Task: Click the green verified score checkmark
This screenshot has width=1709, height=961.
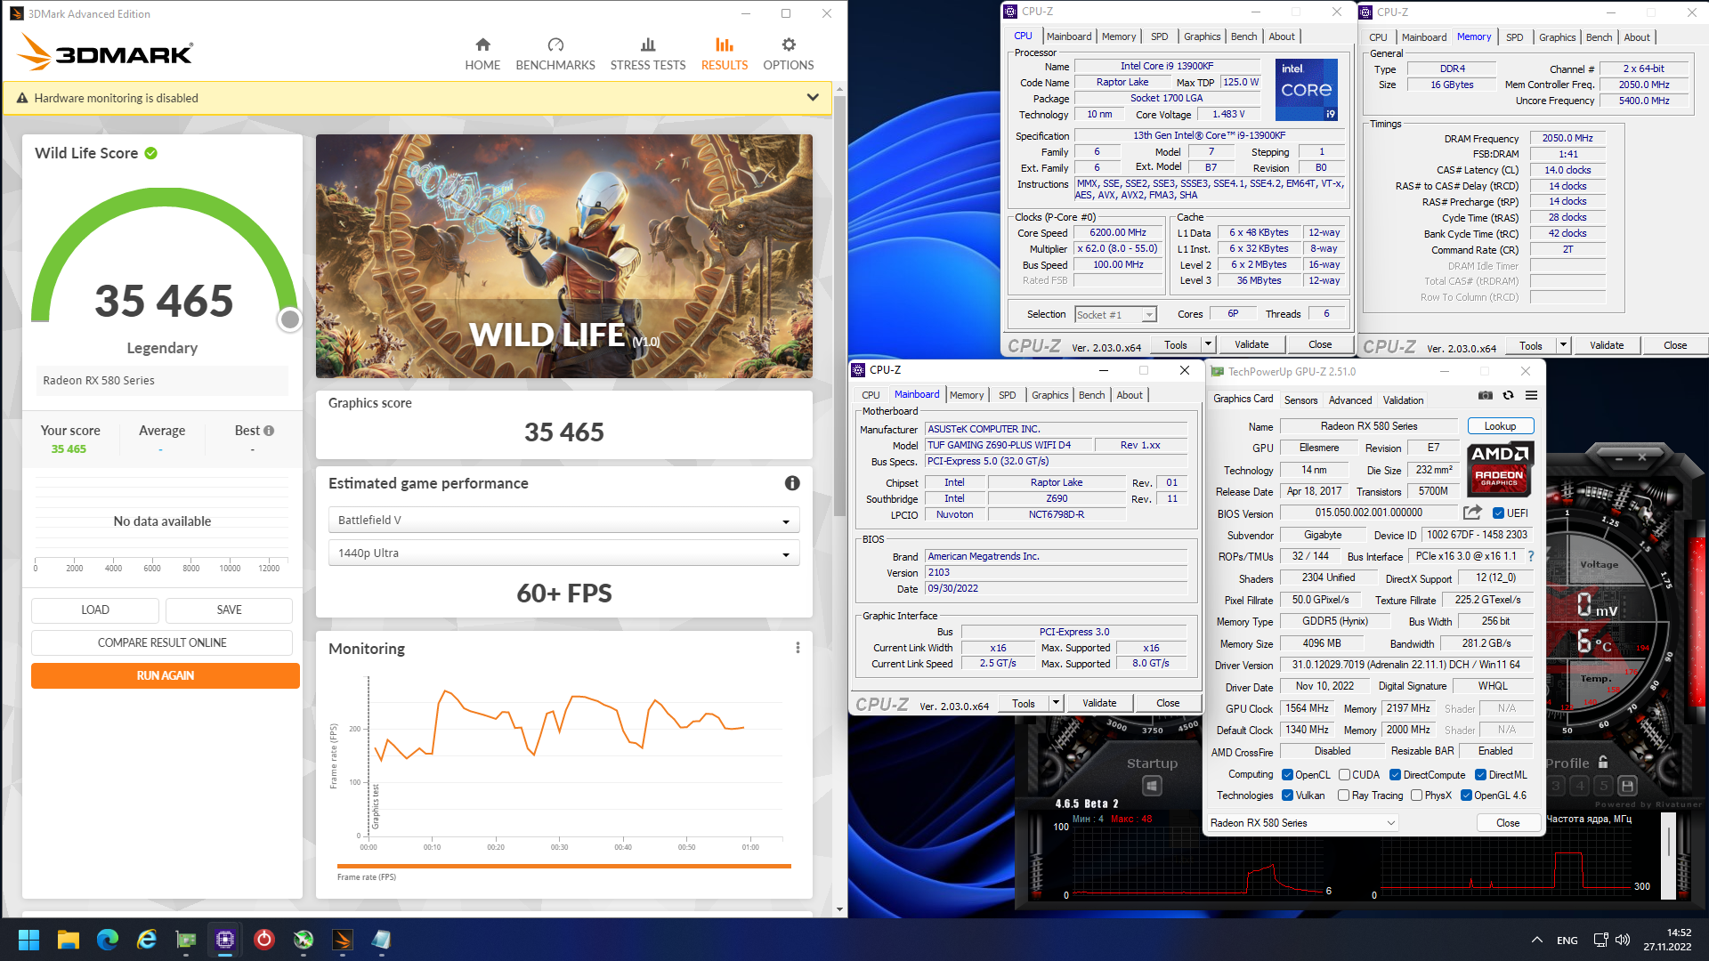Action: [151, 153]
